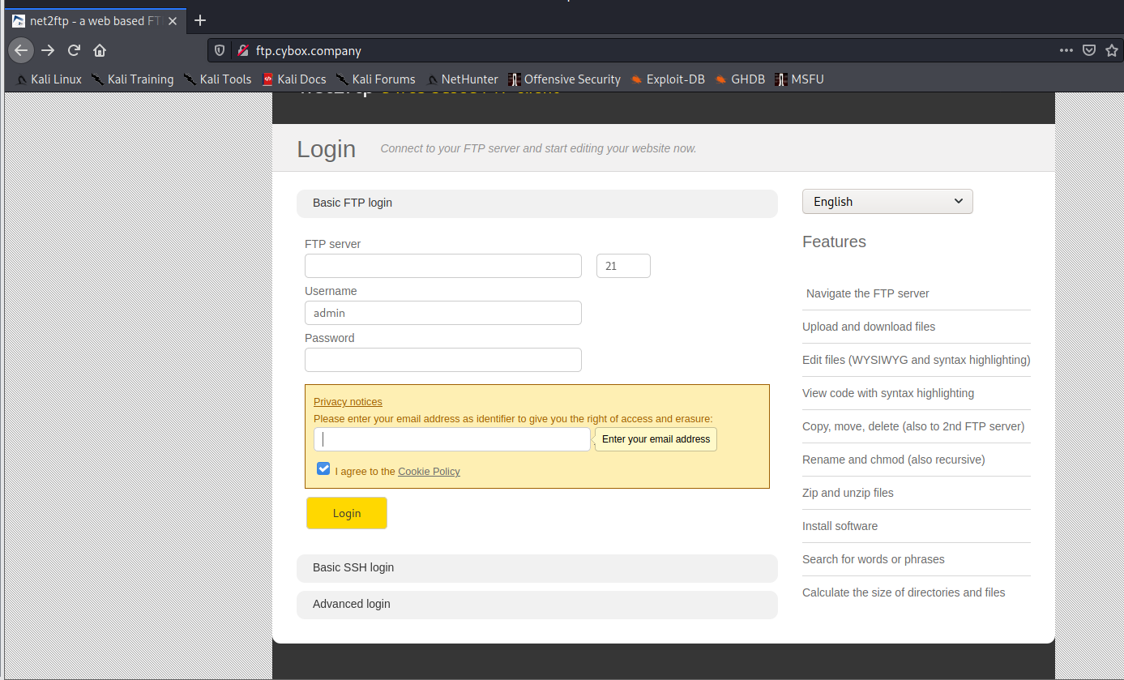Focus the FTP server input field
This screenshot has height=680, width=1124.
tap(443, 266)
